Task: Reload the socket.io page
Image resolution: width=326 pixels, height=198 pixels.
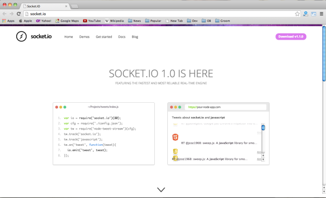Action: point(18,14)
